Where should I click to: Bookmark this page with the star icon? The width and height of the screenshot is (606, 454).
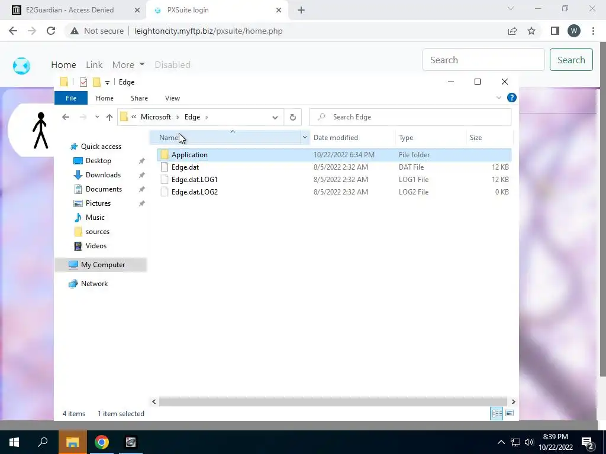click(531, 31)
